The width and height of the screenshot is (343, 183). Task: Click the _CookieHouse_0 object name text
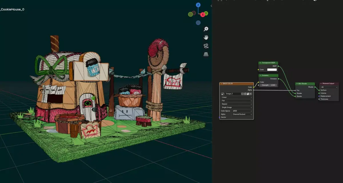click(12, 9)
